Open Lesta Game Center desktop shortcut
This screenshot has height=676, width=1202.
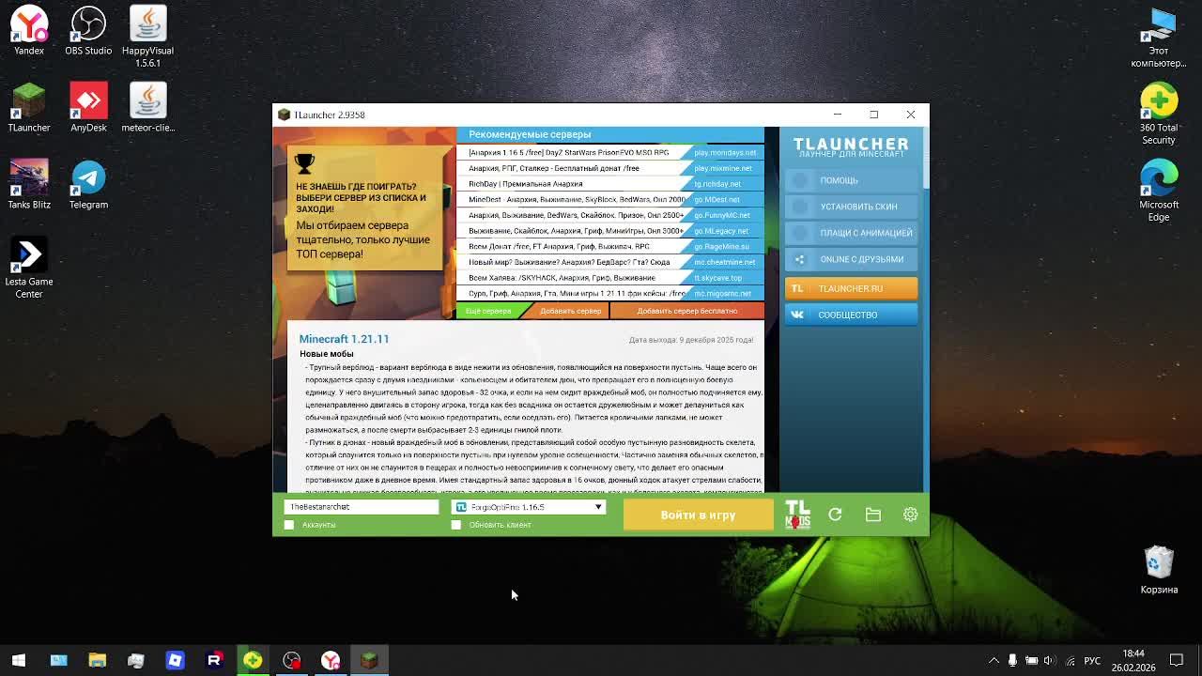[x=29, y=268]
